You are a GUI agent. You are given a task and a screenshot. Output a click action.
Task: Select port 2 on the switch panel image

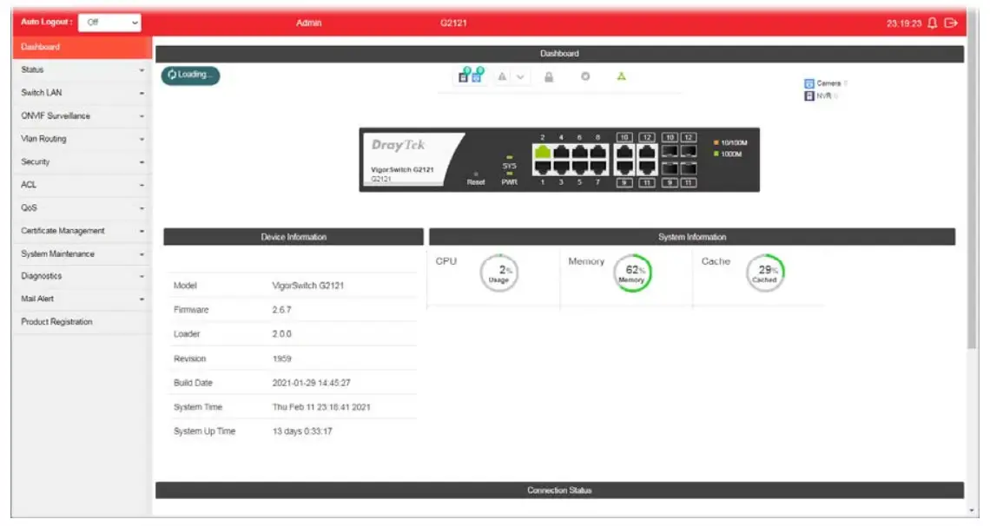543,152
